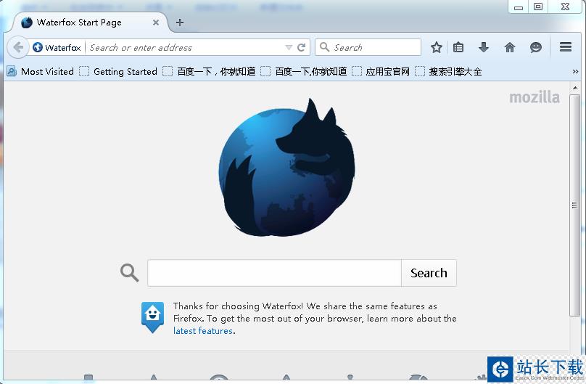Open the latest features link
Image resolution: width=586 pixels, height=384 pixels.
pyautogui.click(x=203, y=331)
